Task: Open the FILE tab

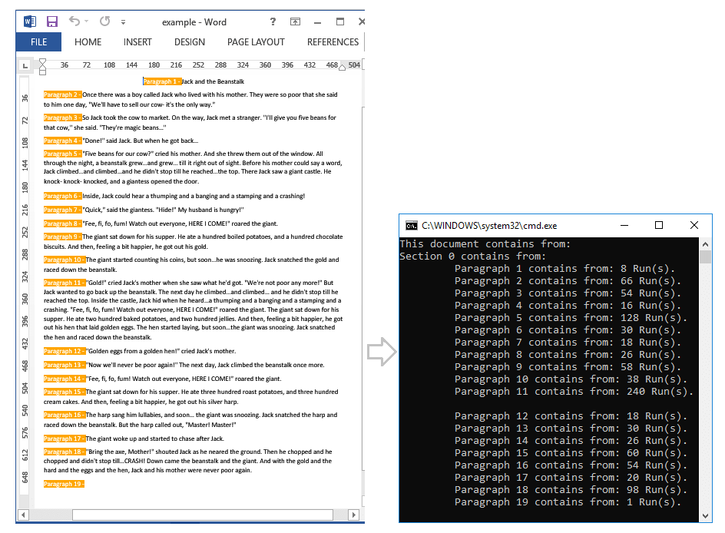Action: (39, 42)
